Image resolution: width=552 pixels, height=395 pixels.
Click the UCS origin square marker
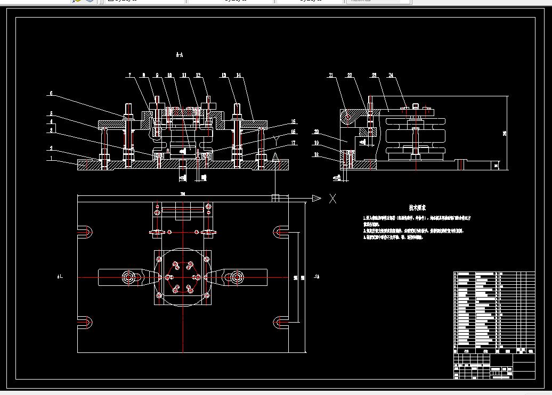(x=275, y=199)
